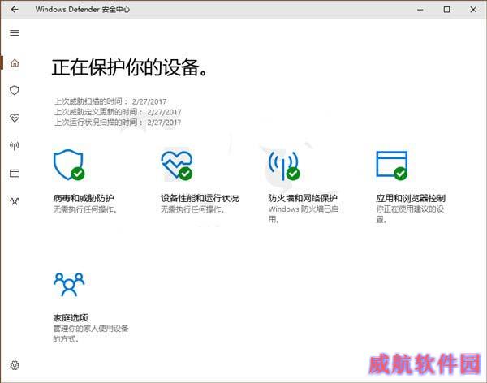Screen dimensions: 487x383
Task: Open 病毒和威胁防护 section title
Action: (x=84, y=198)
